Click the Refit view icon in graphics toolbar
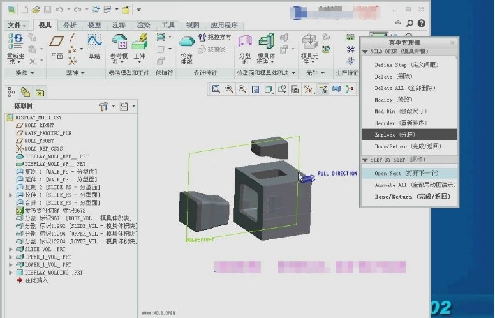The image size is (495, 318). [x=216, y=89]
